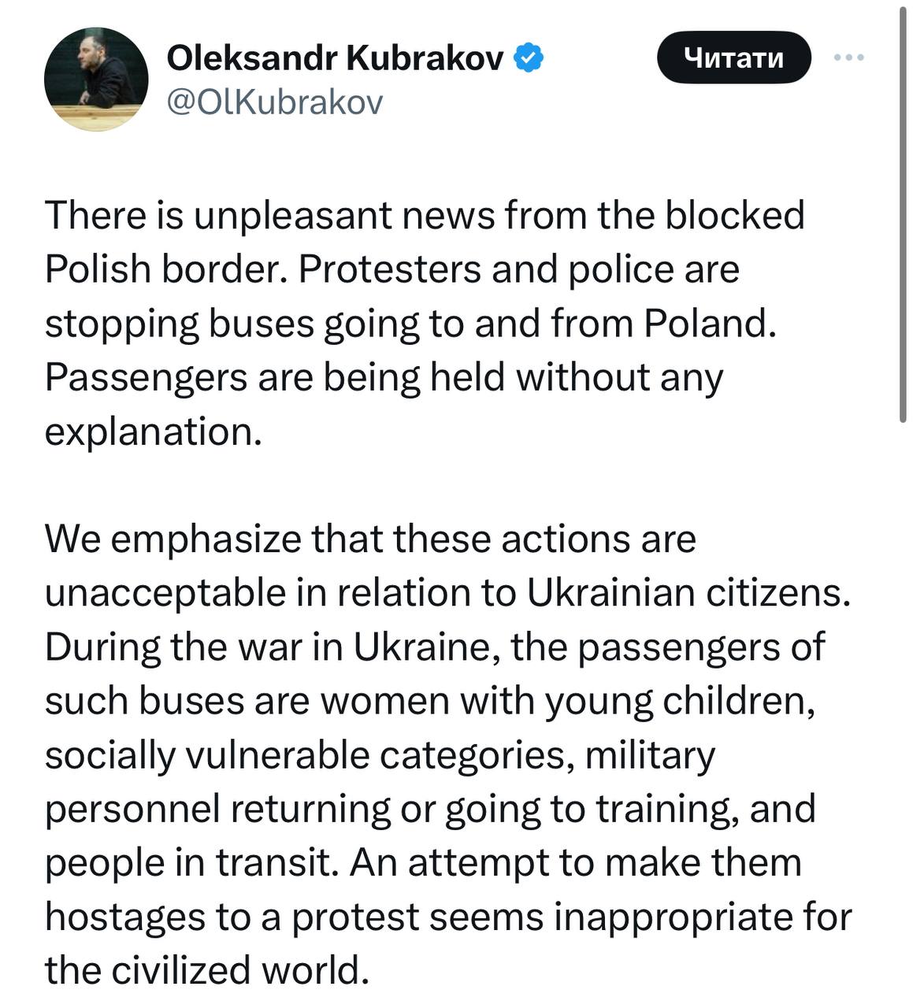Click the line starting "unacceptable in relation"
Screen dimensions: 913x1008
pos(447,593)
